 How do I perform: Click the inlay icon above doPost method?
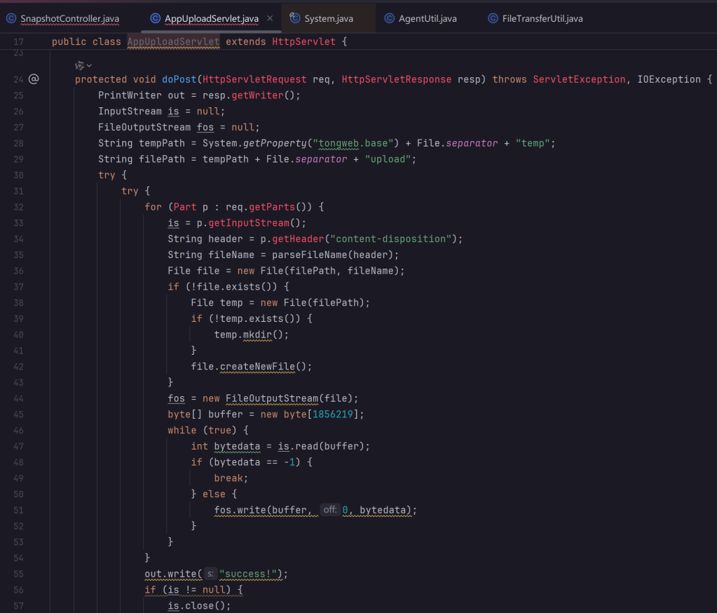79,65
